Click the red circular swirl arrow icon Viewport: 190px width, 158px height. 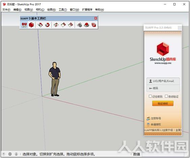[47, 25]
